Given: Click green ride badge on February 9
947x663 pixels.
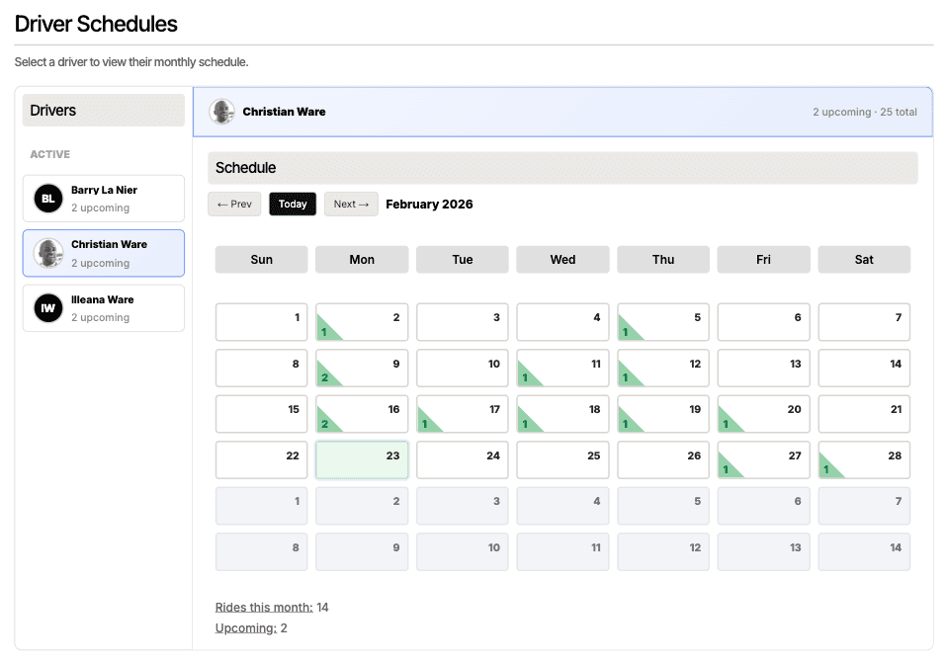Looking at the screenshot, I should [324, 376].
